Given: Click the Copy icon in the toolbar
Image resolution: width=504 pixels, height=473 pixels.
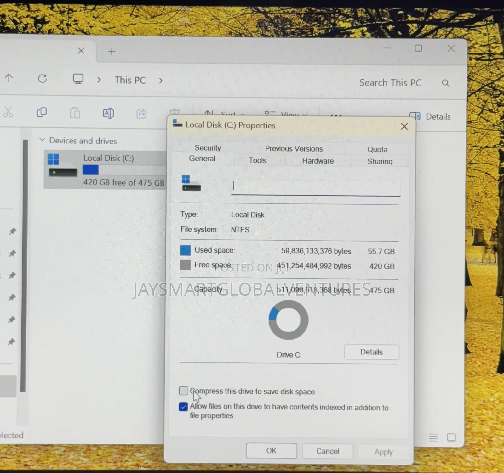Looking at the screenshot, I should click(x=42, y=112).
